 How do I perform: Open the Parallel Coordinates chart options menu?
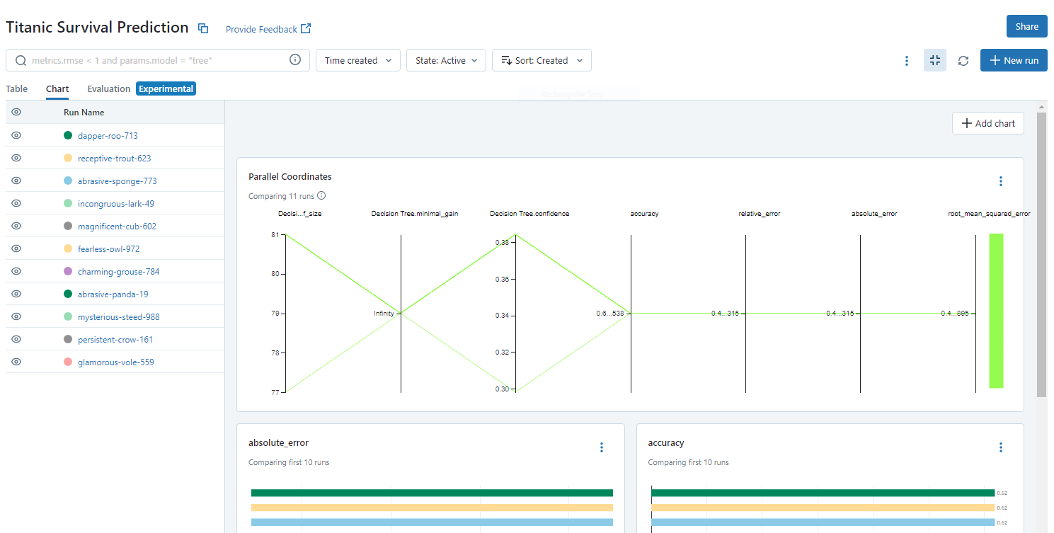(x=1001, y=181)
